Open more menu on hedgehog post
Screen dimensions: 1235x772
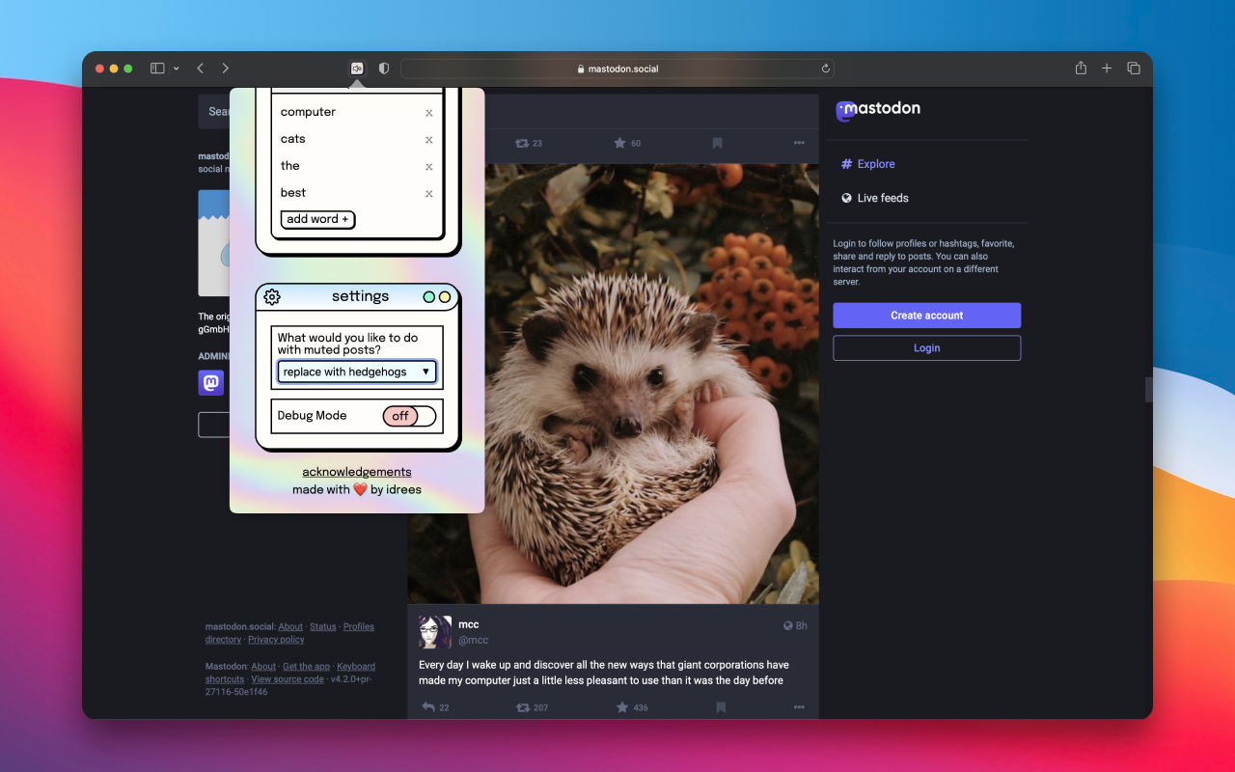799,143
